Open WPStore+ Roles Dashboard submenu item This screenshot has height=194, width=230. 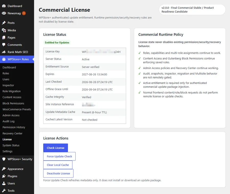(x=9, y=67)
